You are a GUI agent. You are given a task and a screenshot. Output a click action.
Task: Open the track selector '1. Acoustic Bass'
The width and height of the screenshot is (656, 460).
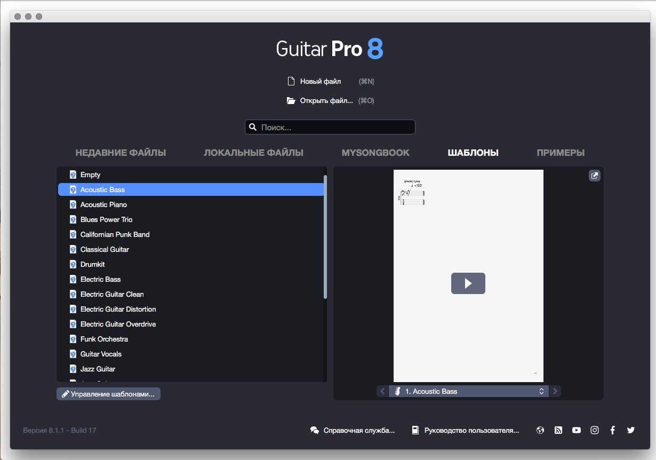tap(469, 391)
